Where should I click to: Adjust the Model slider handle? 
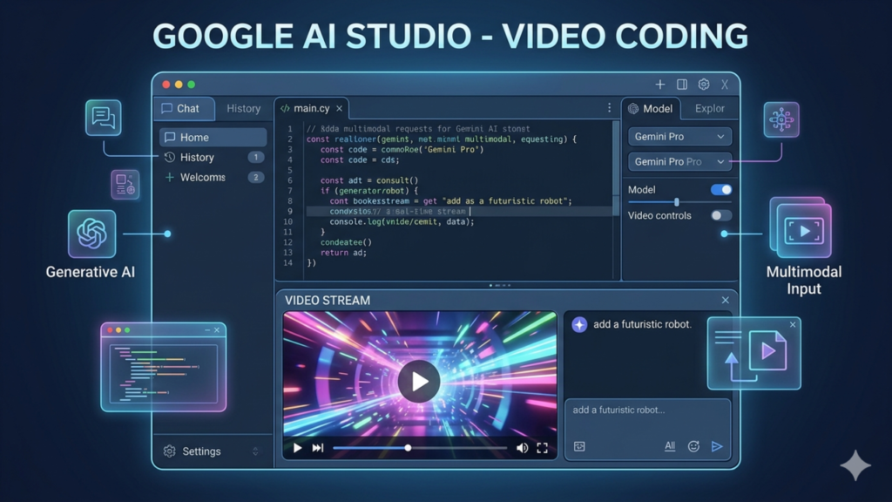[x=676, y=201]
